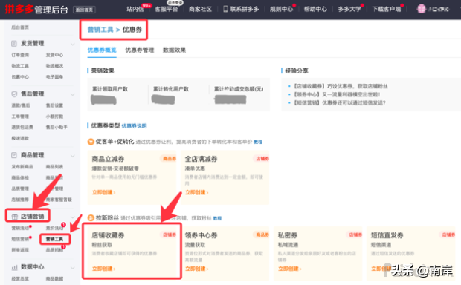Screen dimensions: 461x285
Task: Open 电子面单 in the sidebar
Action: tap(54, 77)
